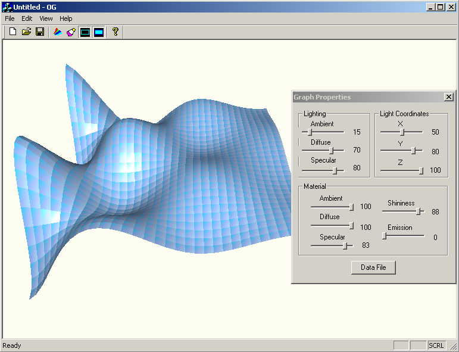Screen dimensions: 459x352
Task: Click the Light Coordinates X slider handle
Action: point(402,132)
